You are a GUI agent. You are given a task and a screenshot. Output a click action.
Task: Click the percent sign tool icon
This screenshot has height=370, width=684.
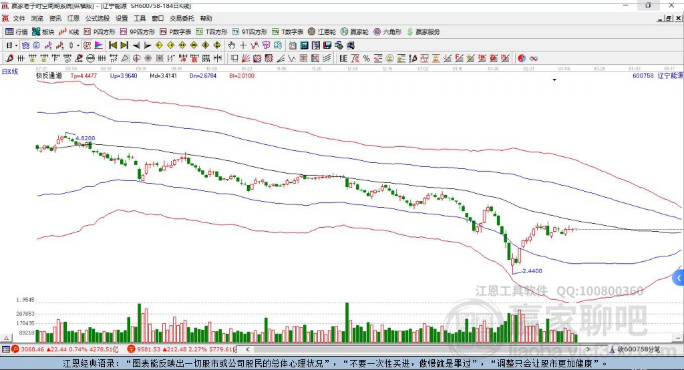click(367, 58)
